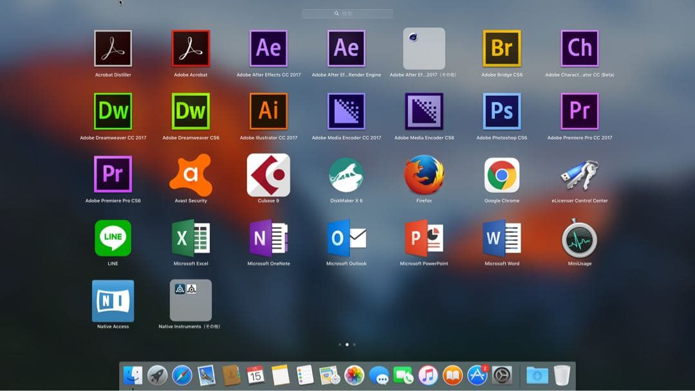
Task: Open Microsoft PowerPoint
Action: tap(423, 238)
